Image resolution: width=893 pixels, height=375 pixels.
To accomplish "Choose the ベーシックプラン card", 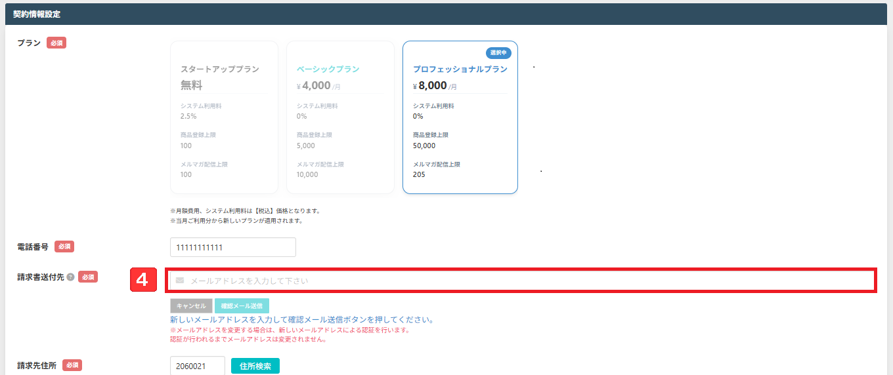I will pos(340,117).
